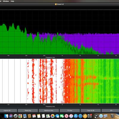The image size is (119, 119).
Task: Open the Window menu
Action: (6, 1)
